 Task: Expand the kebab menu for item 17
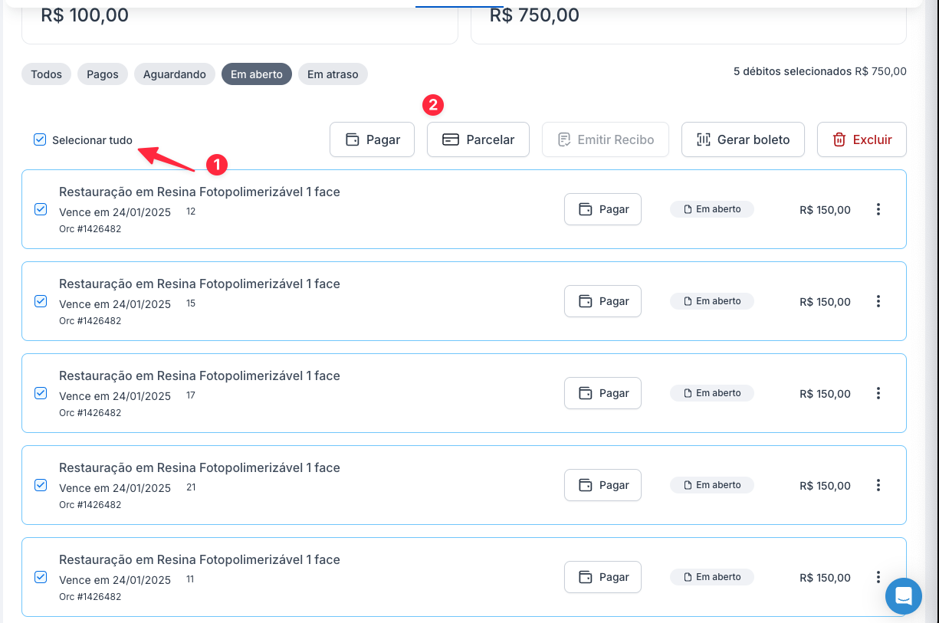pos(878,393)
